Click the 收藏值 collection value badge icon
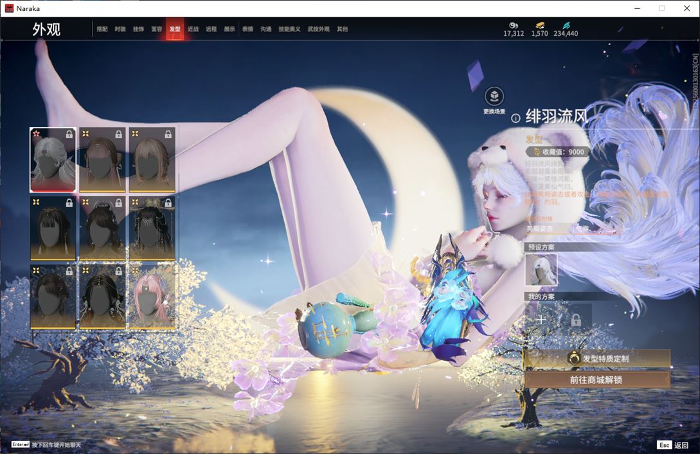700x454 pixels. point(536,152)
